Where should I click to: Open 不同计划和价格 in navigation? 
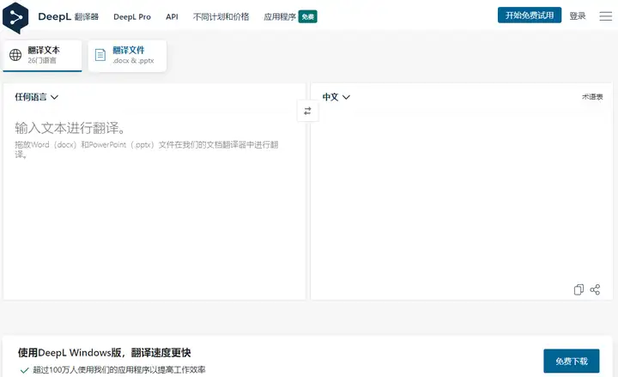pos(221,16)
